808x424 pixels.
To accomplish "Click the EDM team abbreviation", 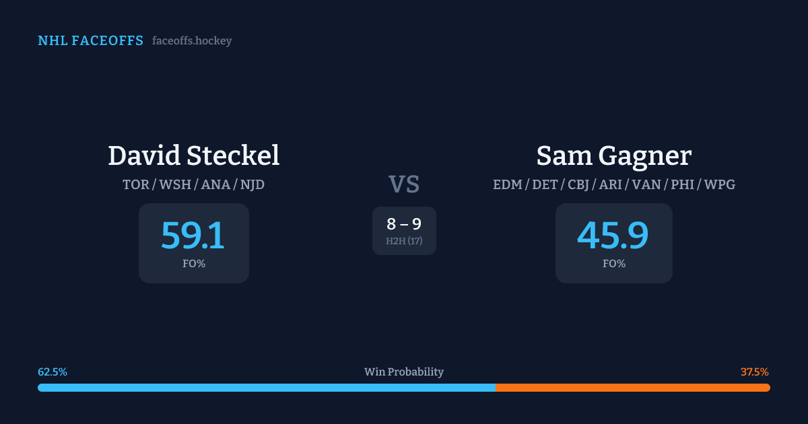I will pyautogui.click(x=508, y=184).
